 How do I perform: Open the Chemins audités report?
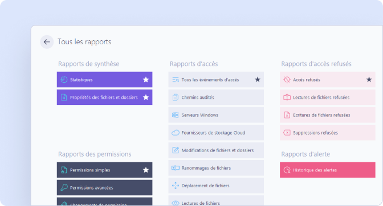click(x=216, y=97)
